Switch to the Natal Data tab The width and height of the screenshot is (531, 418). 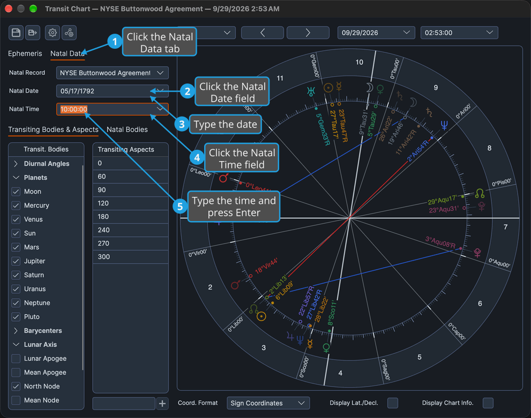coord(68,54)
